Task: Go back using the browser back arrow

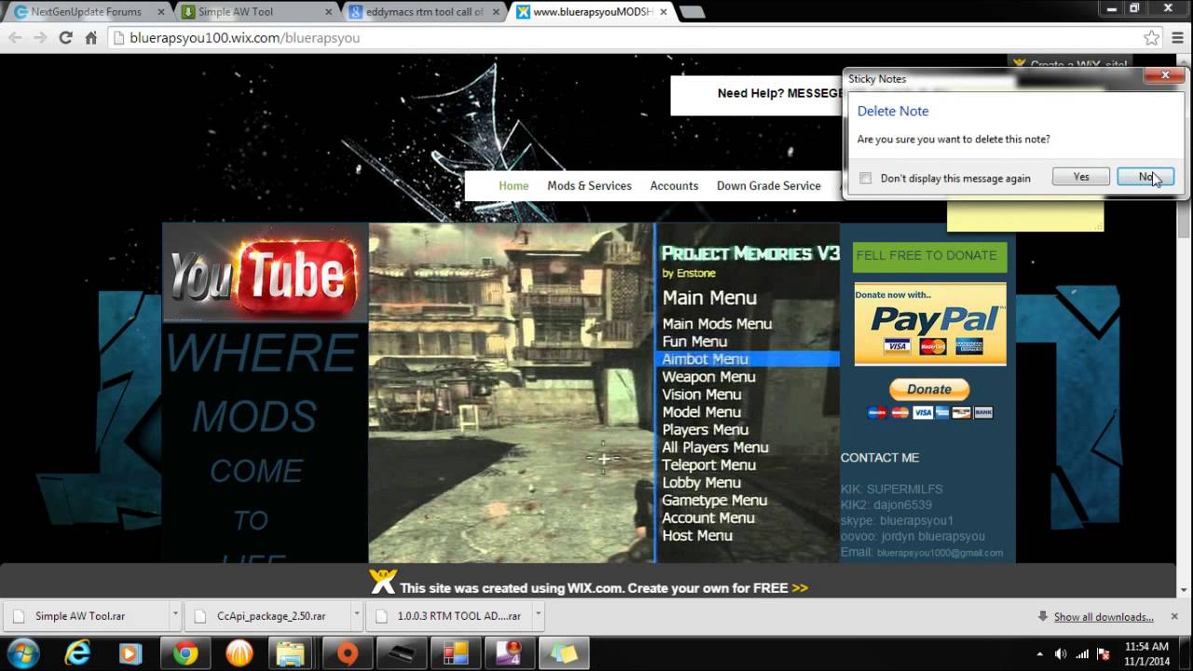Action: (x=15, y=38)
